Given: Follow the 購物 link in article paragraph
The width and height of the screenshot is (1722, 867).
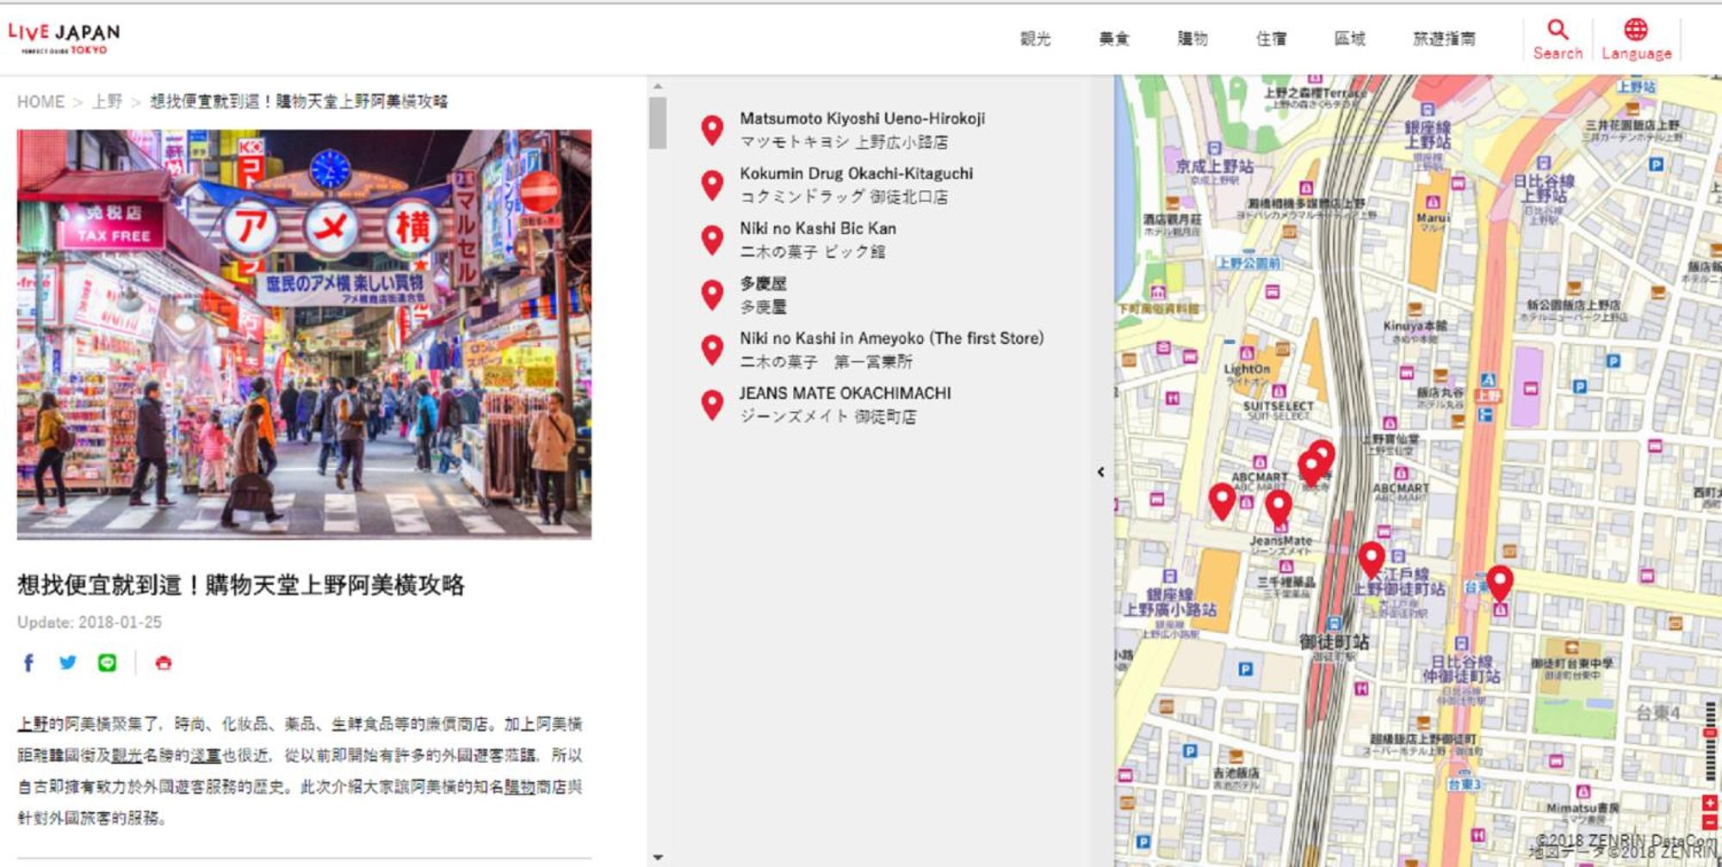Looking at the screenshot, I should (519, 787).
